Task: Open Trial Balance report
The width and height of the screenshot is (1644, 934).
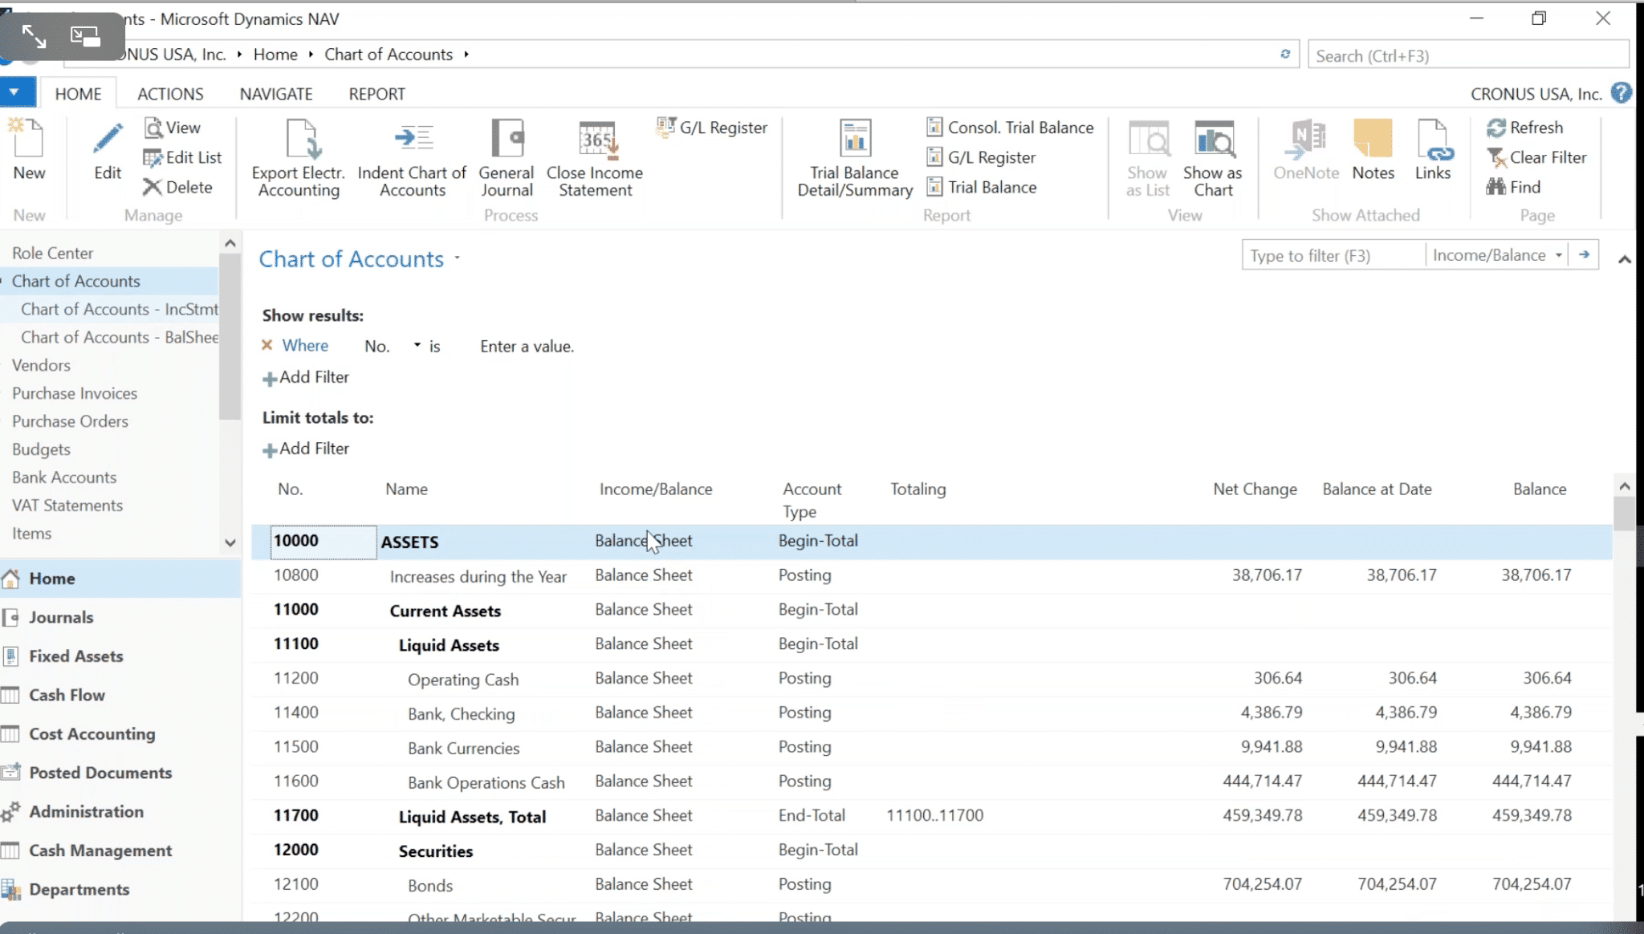Action: [x=981, y=187]
